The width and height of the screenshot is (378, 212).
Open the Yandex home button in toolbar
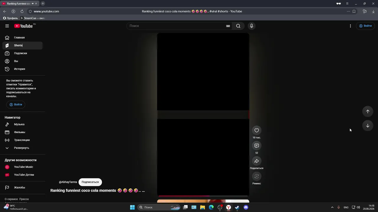[x=13, y=11]
